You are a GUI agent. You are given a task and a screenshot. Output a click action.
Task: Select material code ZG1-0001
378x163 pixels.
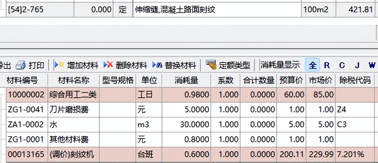26,140
